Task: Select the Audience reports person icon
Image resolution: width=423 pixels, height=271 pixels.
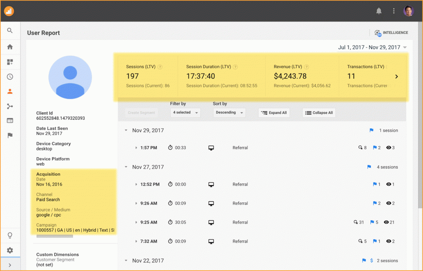Action: tap(10, 91)
